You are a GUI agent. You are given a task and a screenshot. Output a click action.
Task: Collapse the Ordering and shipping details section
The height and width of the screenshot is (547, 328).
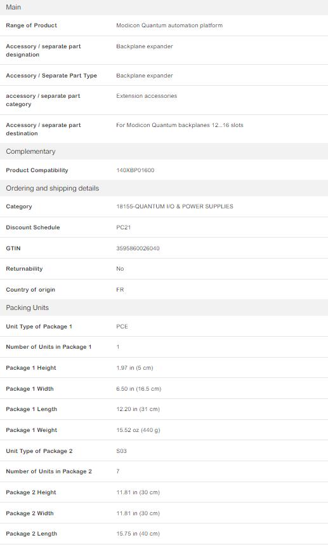(164, 188)
